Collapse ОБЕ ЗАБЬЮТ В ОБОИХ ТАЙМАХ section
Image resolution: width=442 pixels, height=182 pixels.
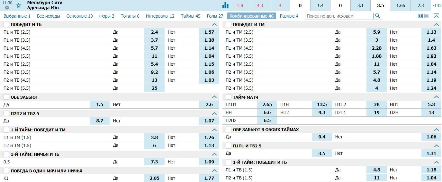pos(437,129)
